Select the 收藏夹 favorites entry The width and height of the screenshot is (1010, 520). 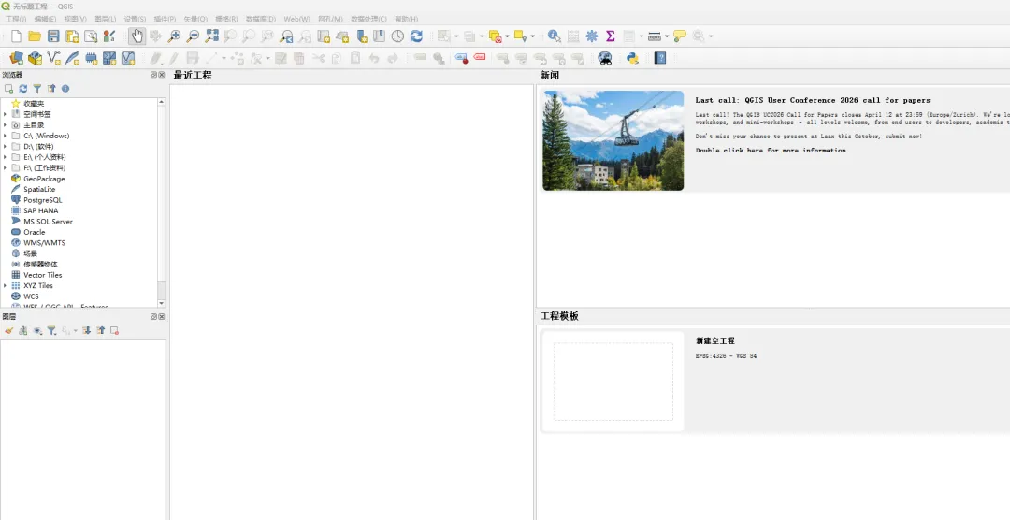[x=34, y=103]
